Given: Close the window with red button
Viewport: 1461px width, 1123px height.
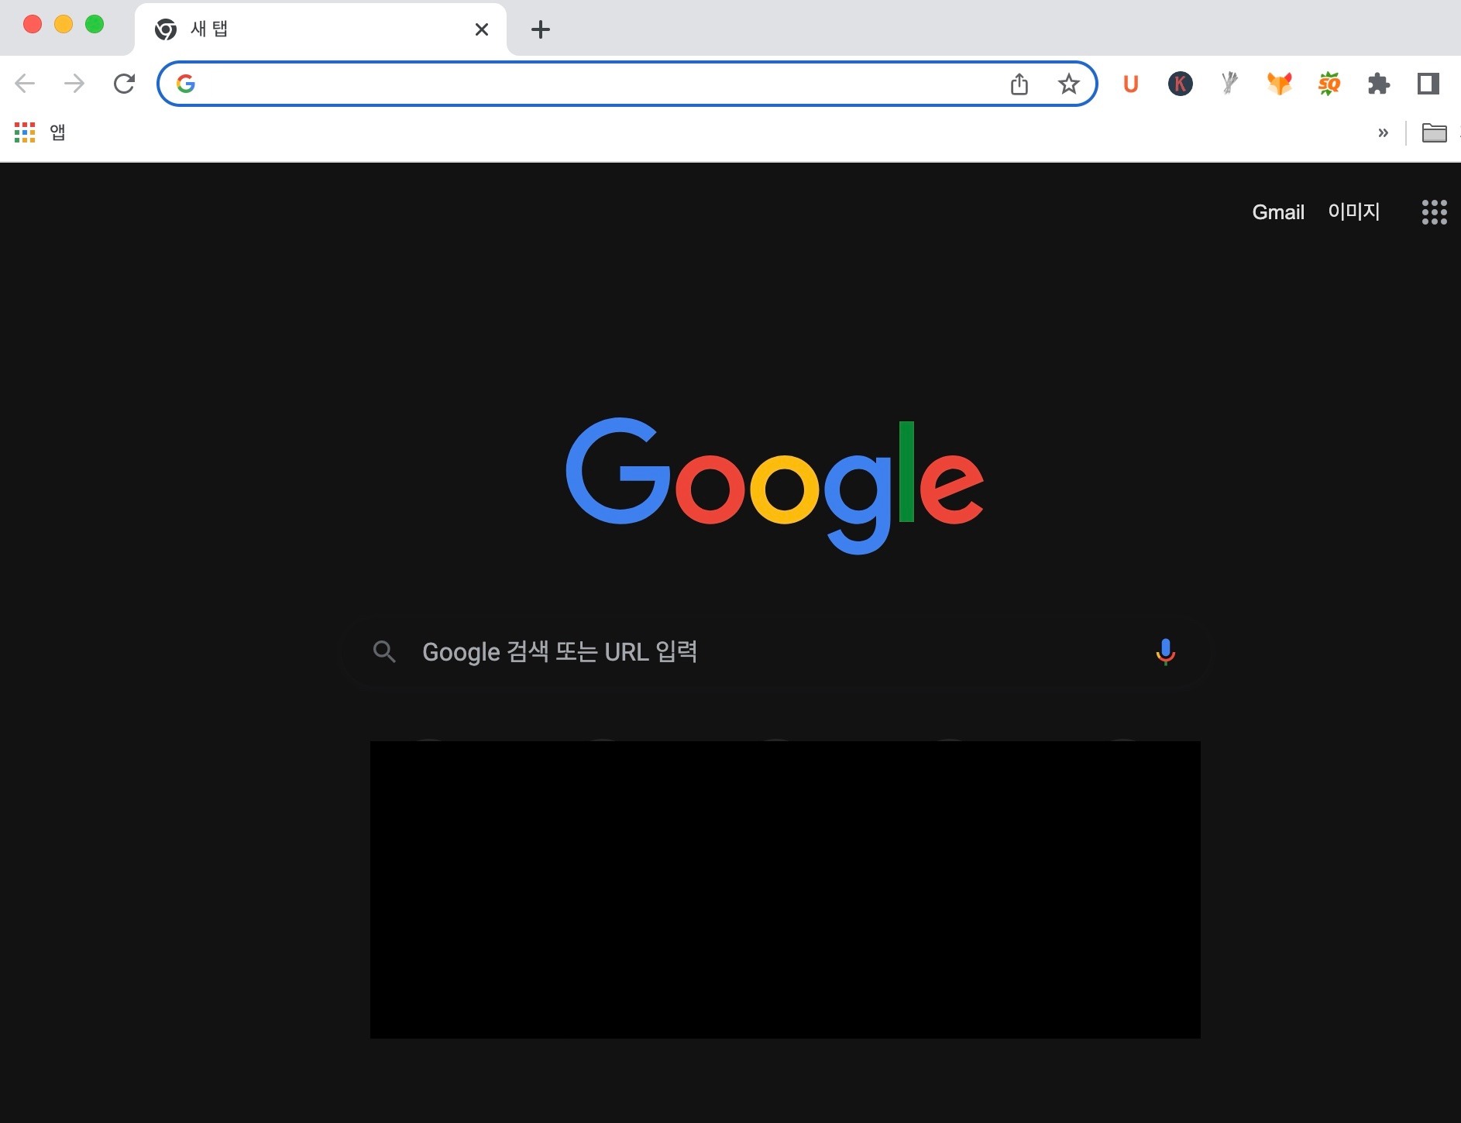Looking at the screenshot, I should pos(33,24).
